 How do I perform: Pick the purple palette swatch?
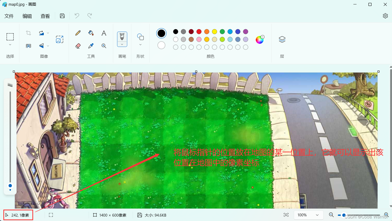[x=246, y=32]
